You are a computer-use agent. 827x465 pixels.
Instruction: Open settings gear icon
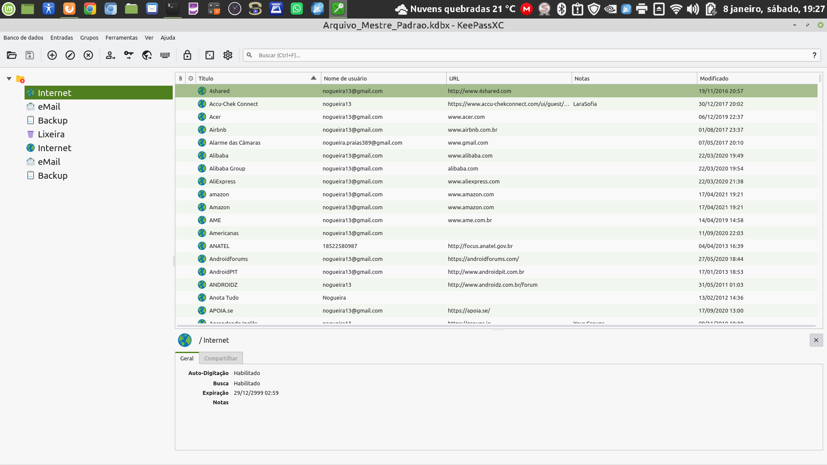tap(228, 55)
